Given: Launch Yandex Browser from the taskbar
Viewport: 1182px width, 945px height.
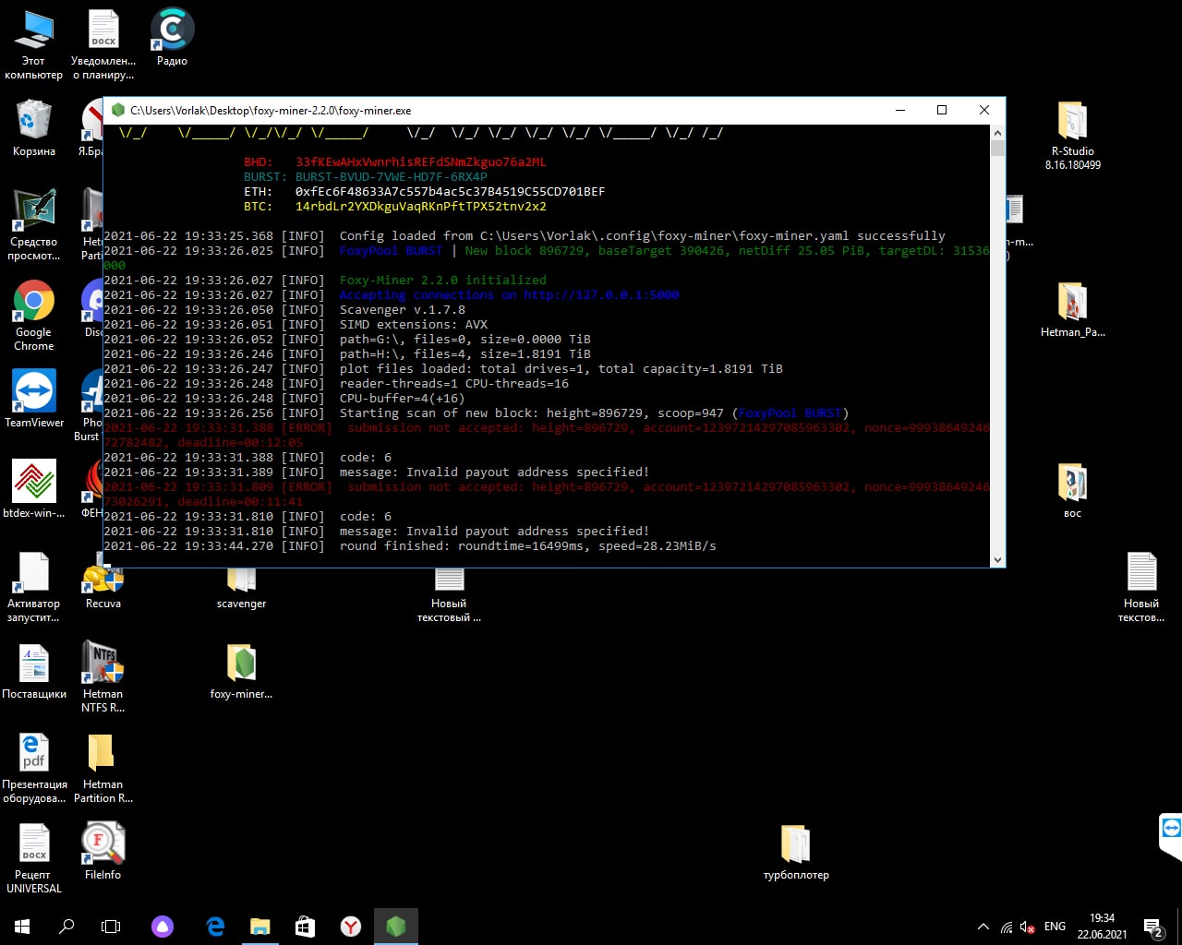Looking at the screenshot, I should (351, 926).
